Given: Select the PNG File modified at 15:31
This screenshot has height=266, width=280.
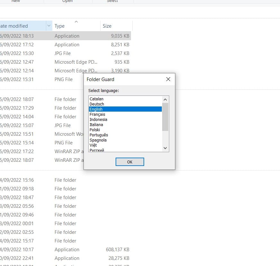Looking at the screenshot, I should click(42, 79).
